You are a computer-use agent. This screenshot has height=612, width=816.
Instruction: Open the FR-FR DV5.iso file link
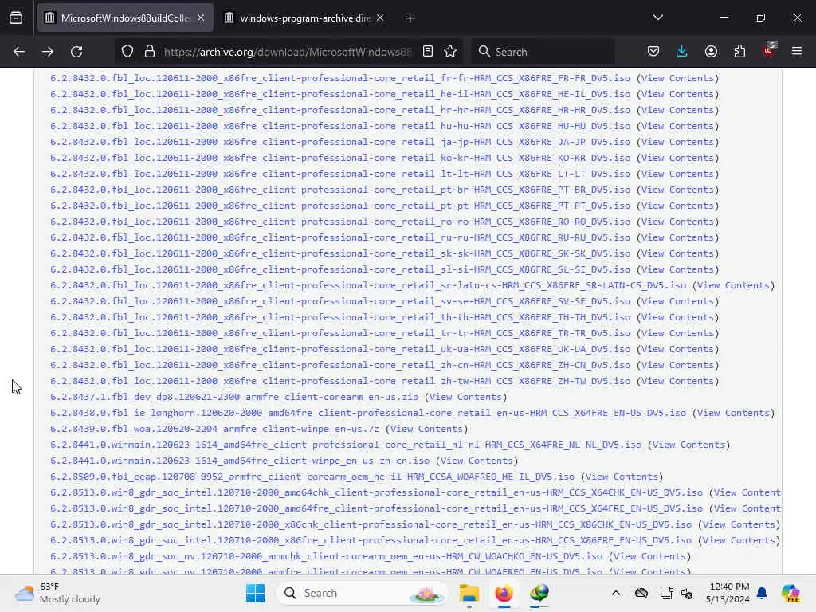(x=339, y=78)
